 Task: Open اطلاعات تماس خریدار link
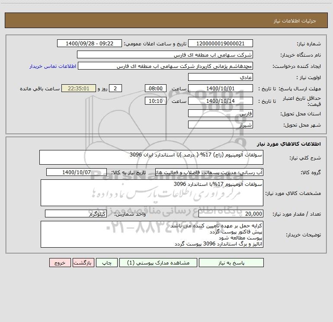[x=53, y=66]
